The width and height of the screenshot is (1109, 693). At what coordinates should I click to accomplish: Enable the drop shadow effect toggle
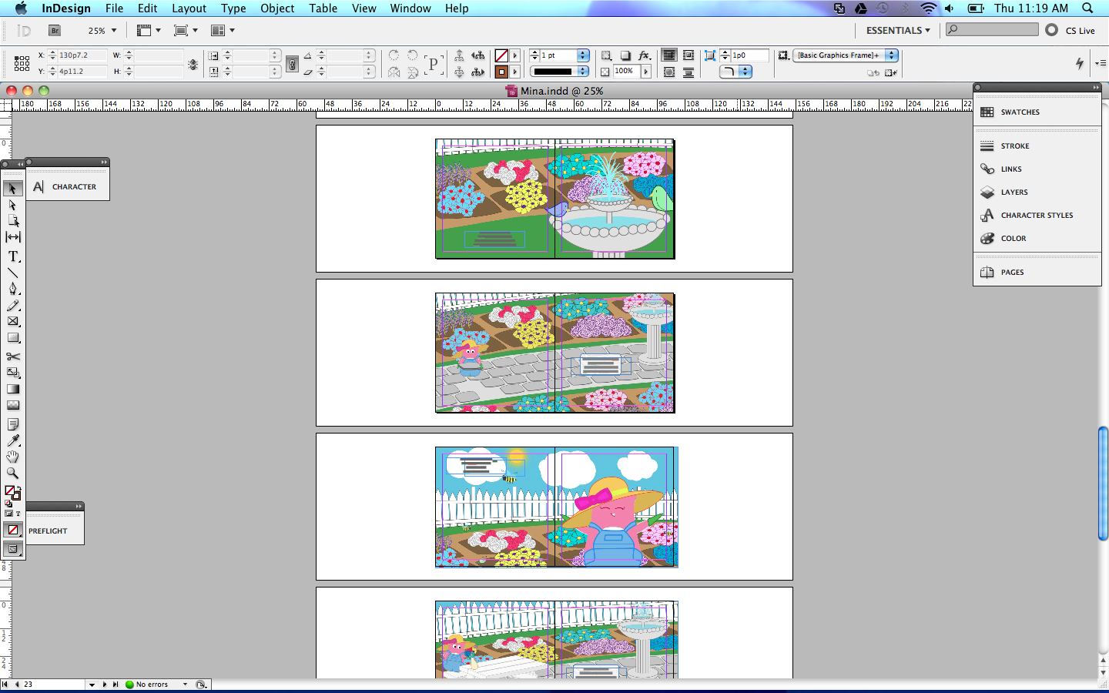point(625,55)
